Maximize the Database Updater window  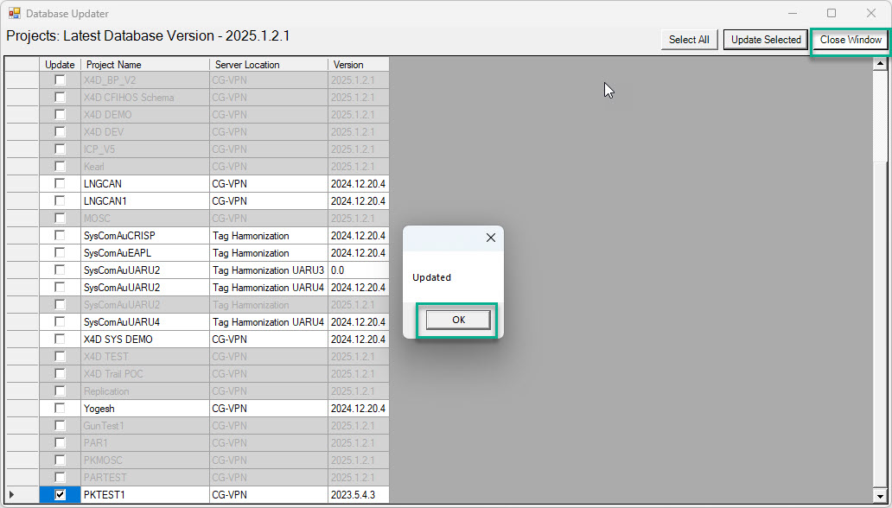coord(831,14)
